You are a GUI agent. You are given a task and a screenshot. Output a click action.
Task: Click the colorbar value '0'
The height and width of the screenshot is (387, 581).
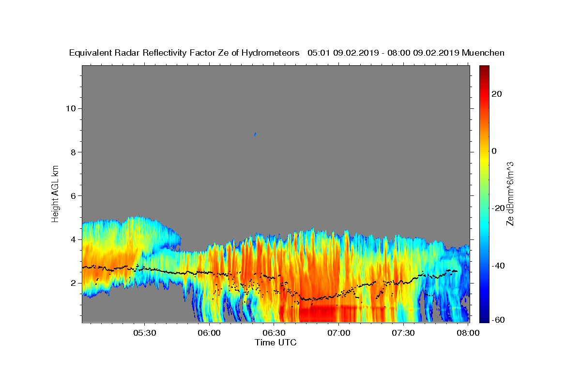click(494, 151)
